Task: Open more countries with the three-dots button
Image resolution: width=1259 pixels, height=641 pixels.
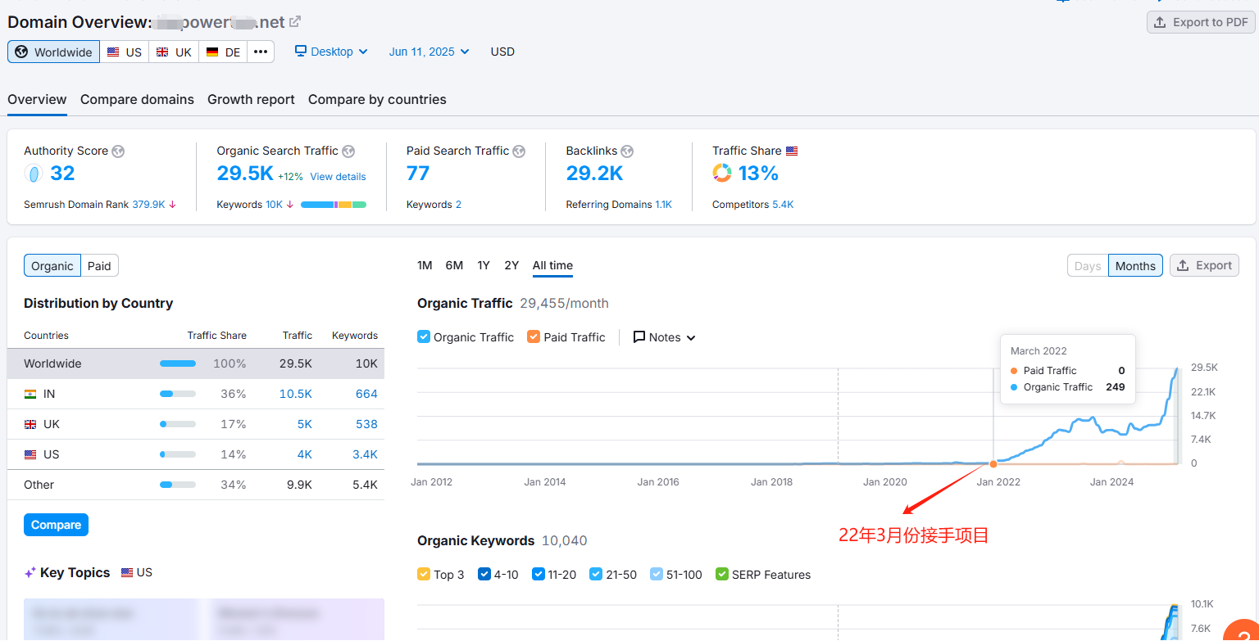Action: coord(261,52)
